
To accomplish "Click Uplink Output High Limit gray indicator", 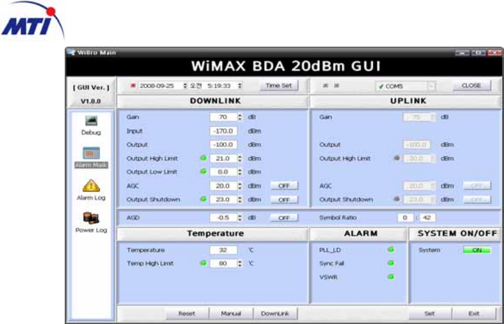I will [397, 158].
